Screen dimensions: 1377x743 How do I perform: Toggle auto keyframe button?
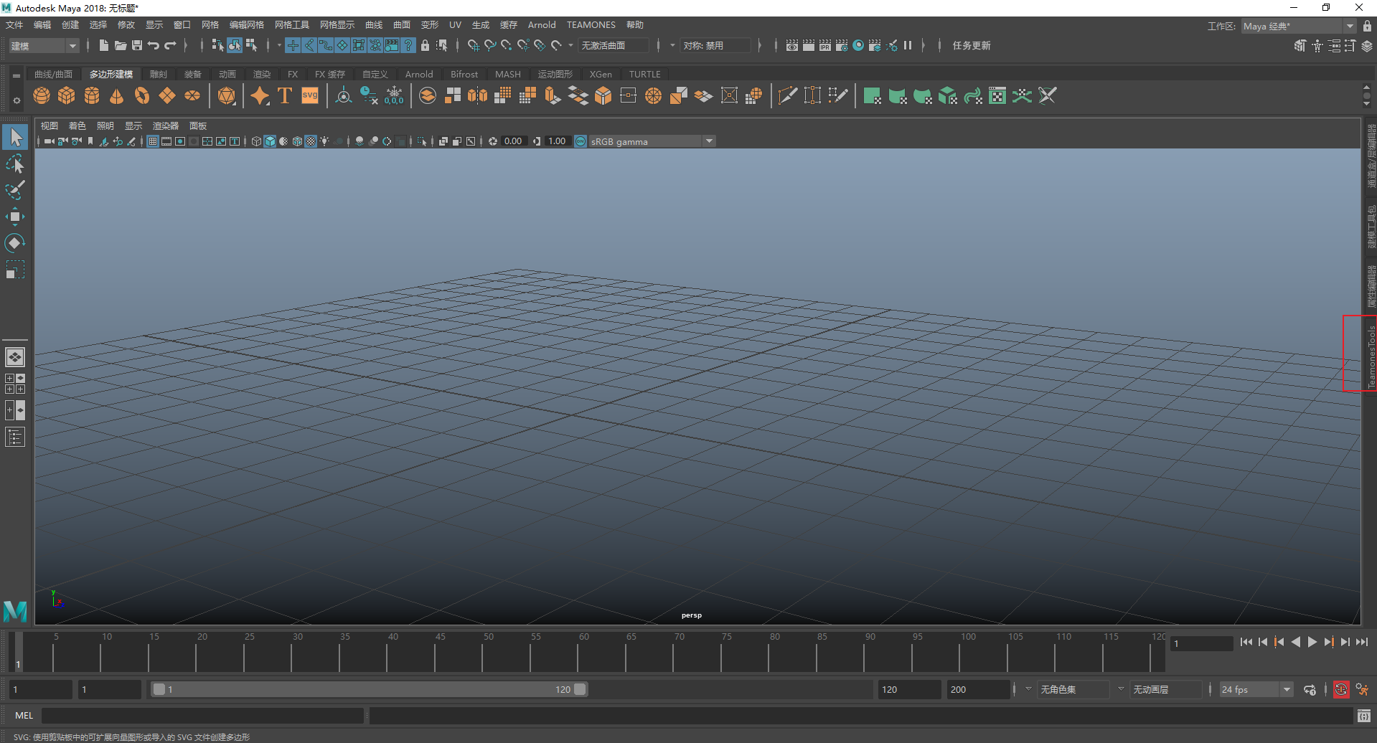coord(1340,689)
